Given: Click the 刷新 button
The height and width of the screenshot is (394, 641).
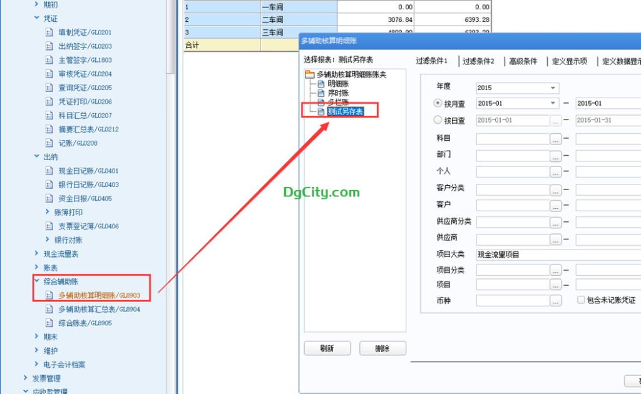Looking at the screenshot, I should [326, 349].
